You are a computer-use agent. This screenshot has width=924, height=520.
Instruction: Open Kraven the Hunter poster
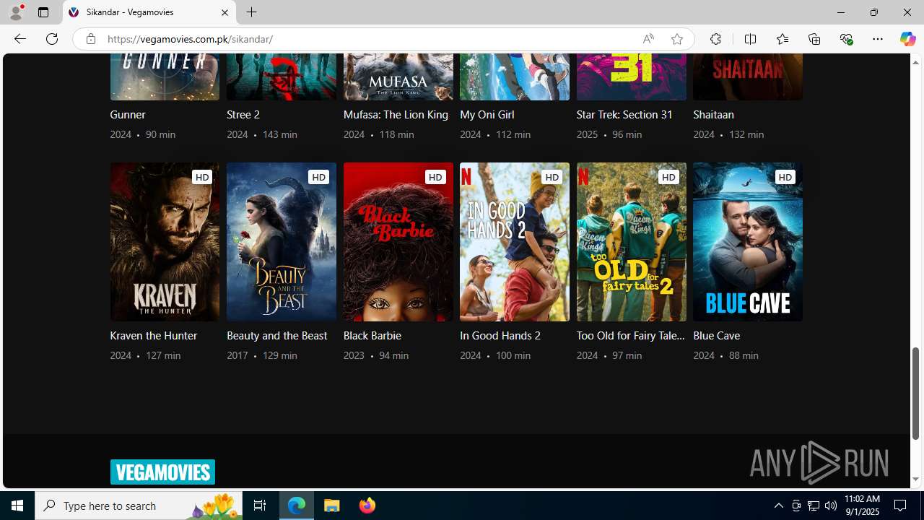(x=165, y=242)
